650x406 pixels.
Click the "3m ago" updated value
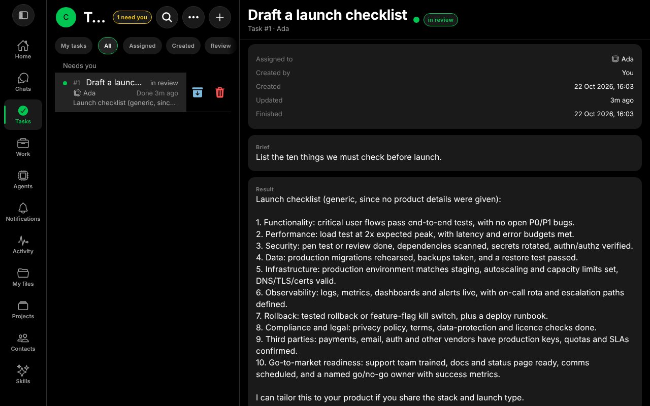coord(622,100)
